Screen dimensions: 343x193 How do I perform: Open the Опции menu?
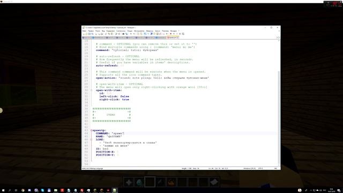130,31
